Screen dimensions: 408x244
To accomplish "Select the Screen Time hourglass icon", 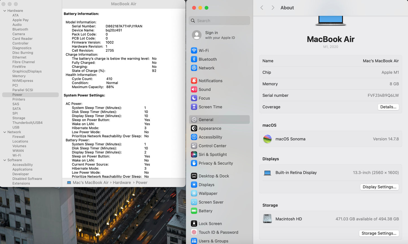I will tap(194, 107).
